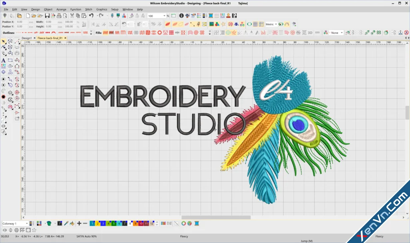Open the Graphics menu

pos(102,10)
